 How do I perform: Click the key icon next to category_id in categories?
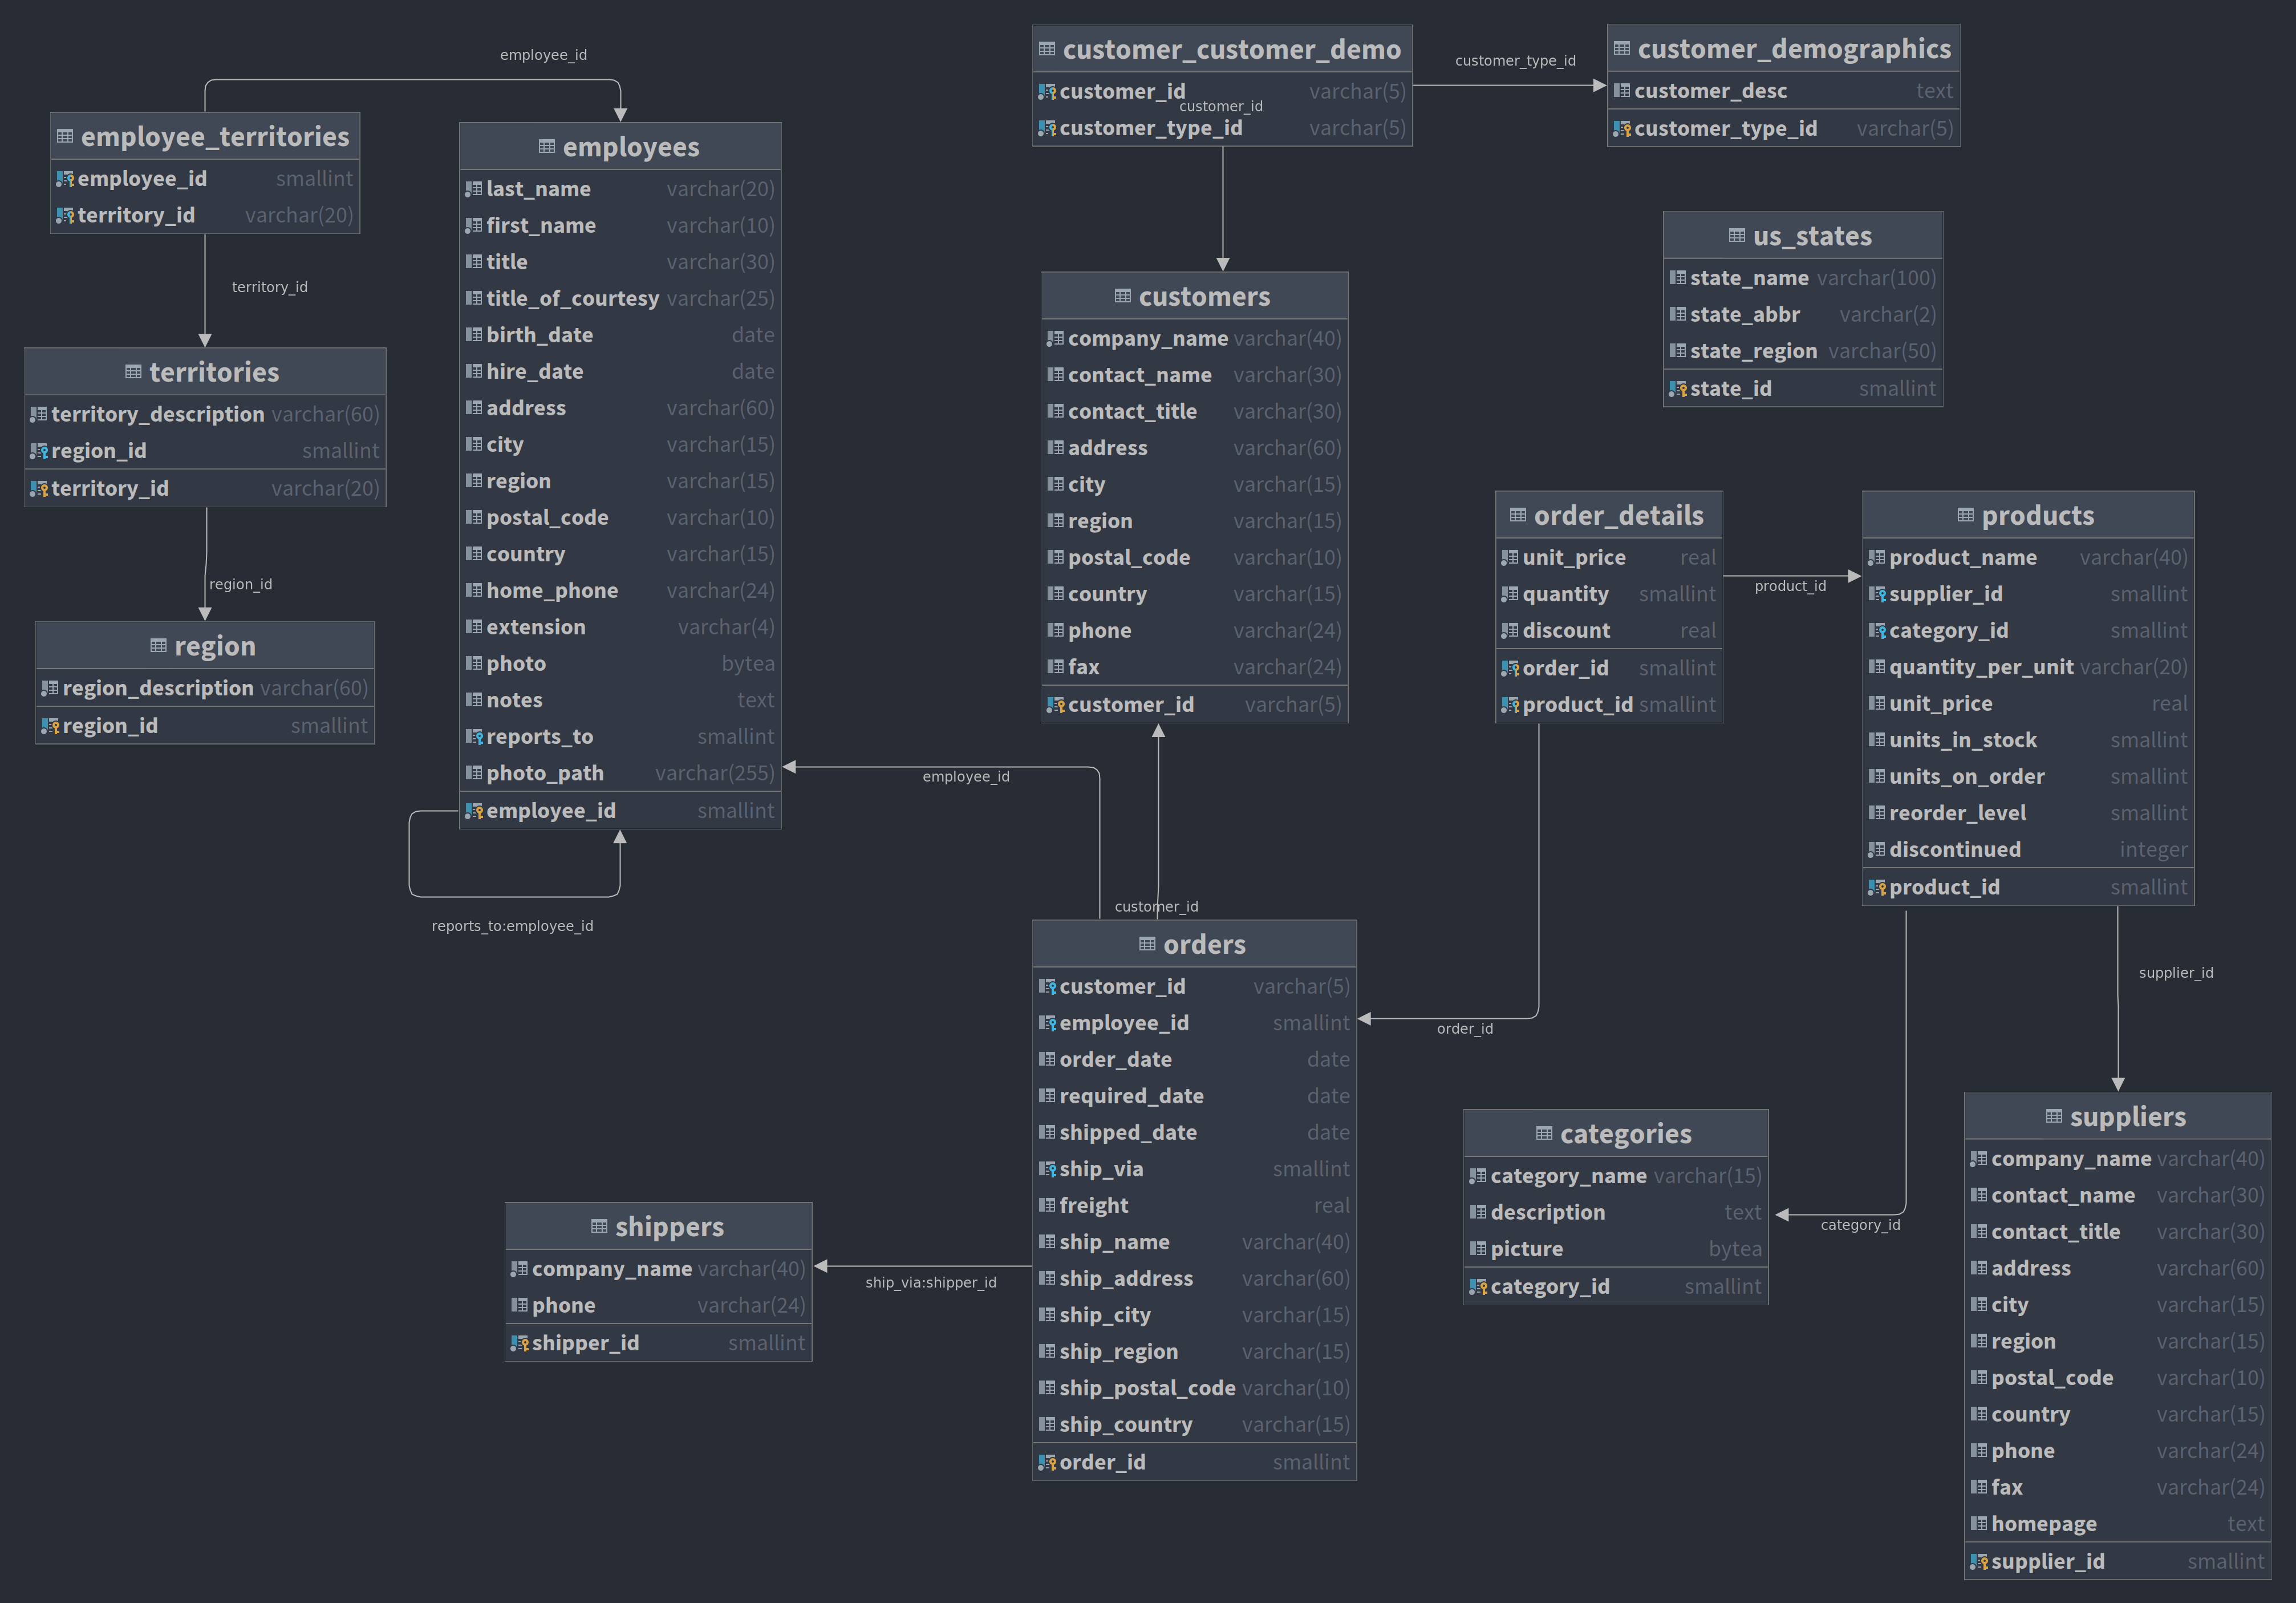(x=1477, y=1287)
